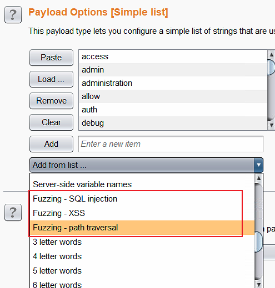Click the Load ... button

tap(51, 79)
